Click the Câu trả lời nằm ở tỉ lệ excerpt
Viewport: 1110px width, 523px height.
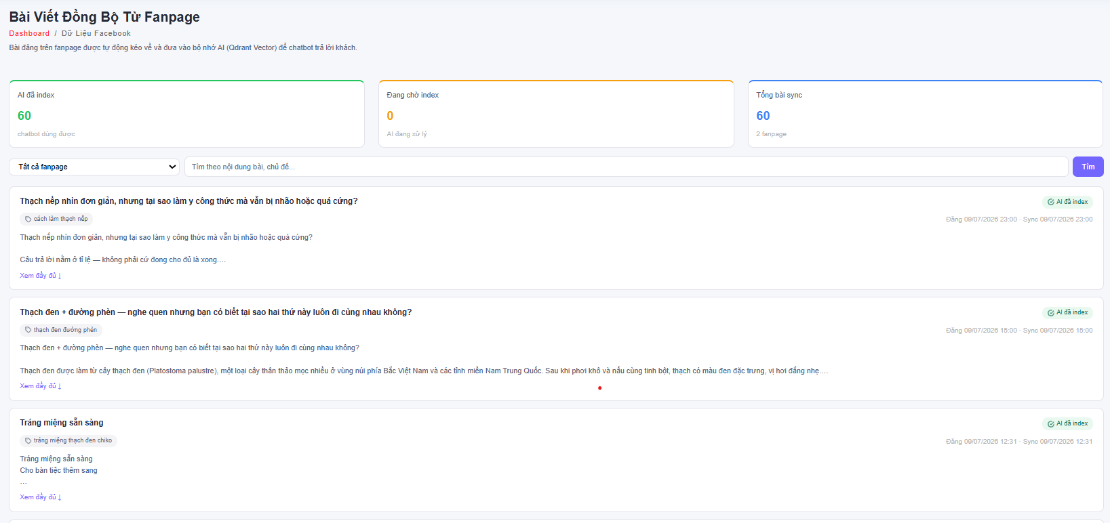pyautogui.click(x=123, y=259)
